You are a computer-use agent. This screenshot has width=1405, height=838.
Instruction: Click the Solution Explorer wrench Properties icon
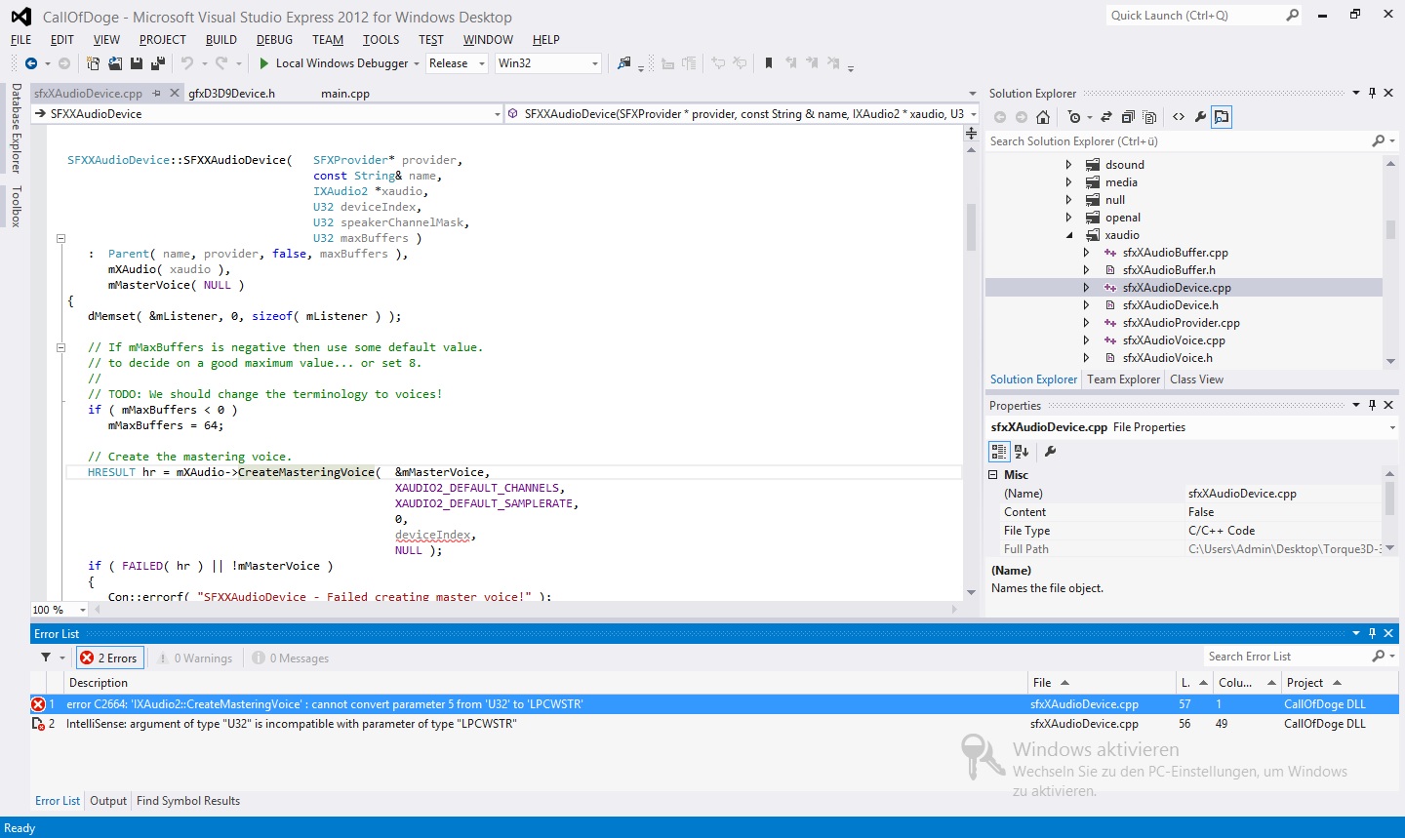[x=1200, y=117]
